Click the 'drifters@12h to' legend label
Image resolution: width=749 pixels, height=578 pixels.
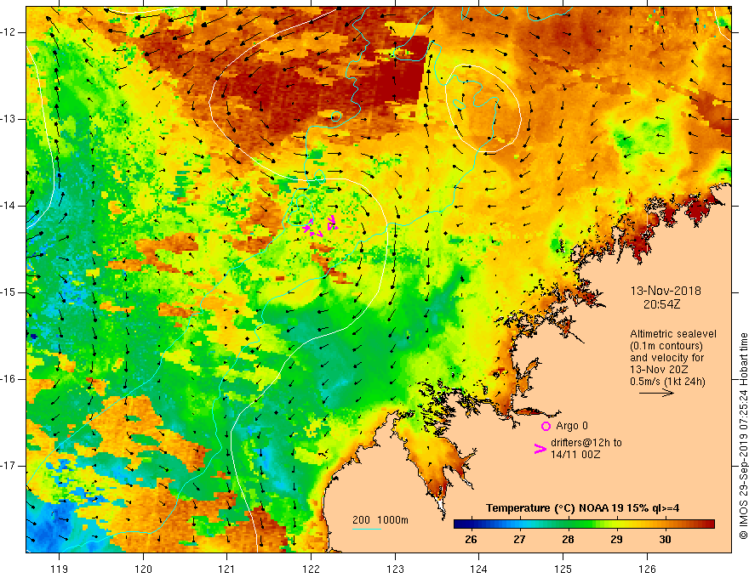pyautogui.click(x=586, y=443)
